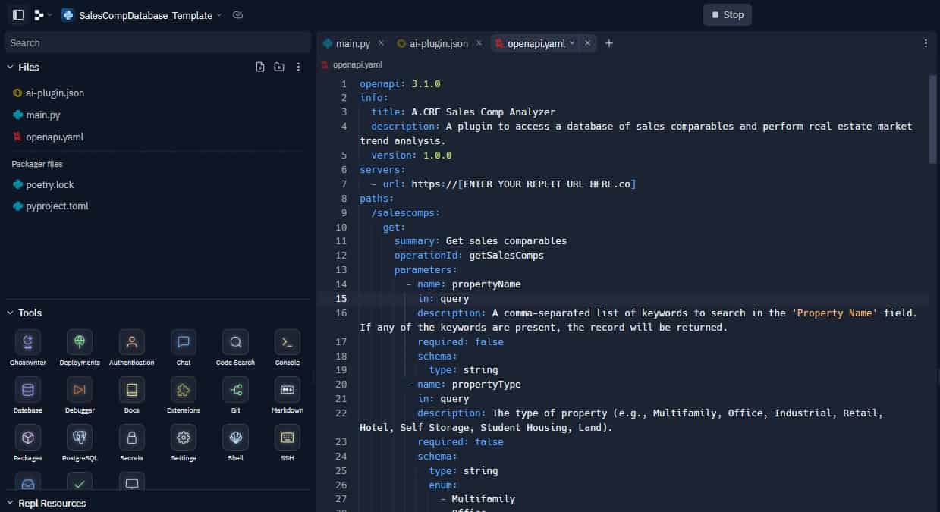The height and width of the screenshot is (512, 940).
Task: Create a new file in Files panel
Action: coord(260,67)
